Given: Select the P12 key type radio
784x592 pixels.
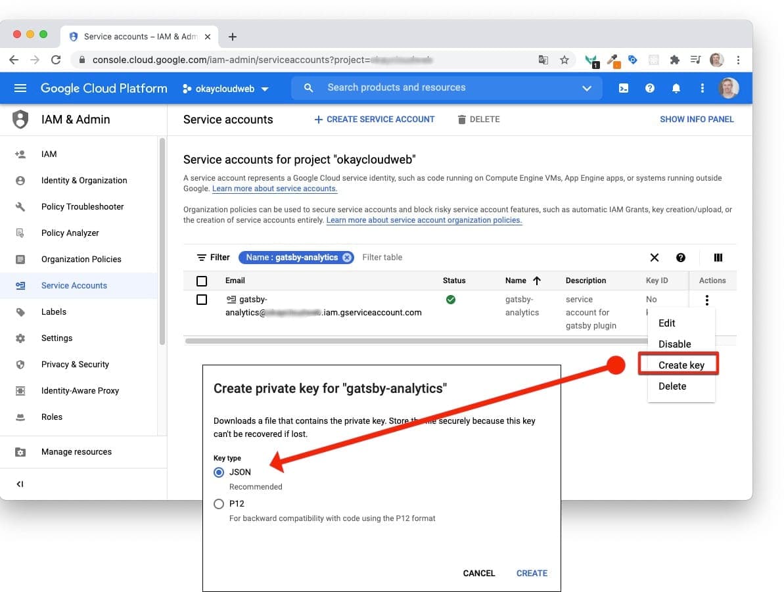Looking at the screenshot, I should coord(218,504).
